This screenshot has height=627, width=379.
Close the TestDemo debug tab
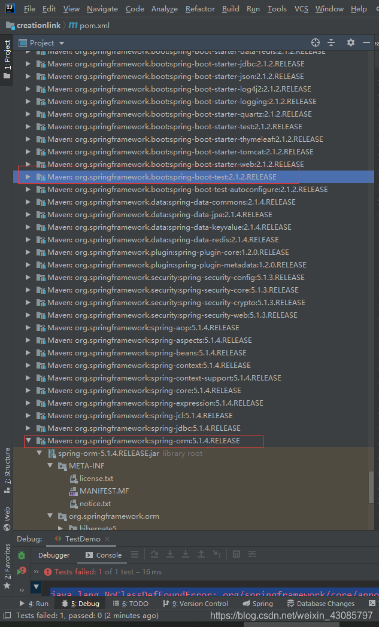tap(107, 539)
